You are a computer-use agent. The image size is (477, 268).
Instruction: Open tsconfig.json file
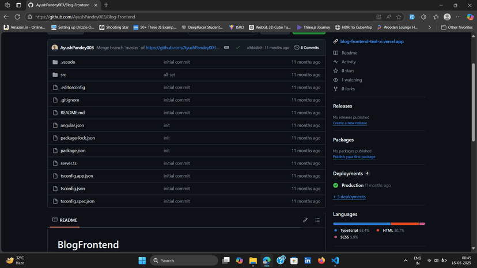tap(73, 189)
